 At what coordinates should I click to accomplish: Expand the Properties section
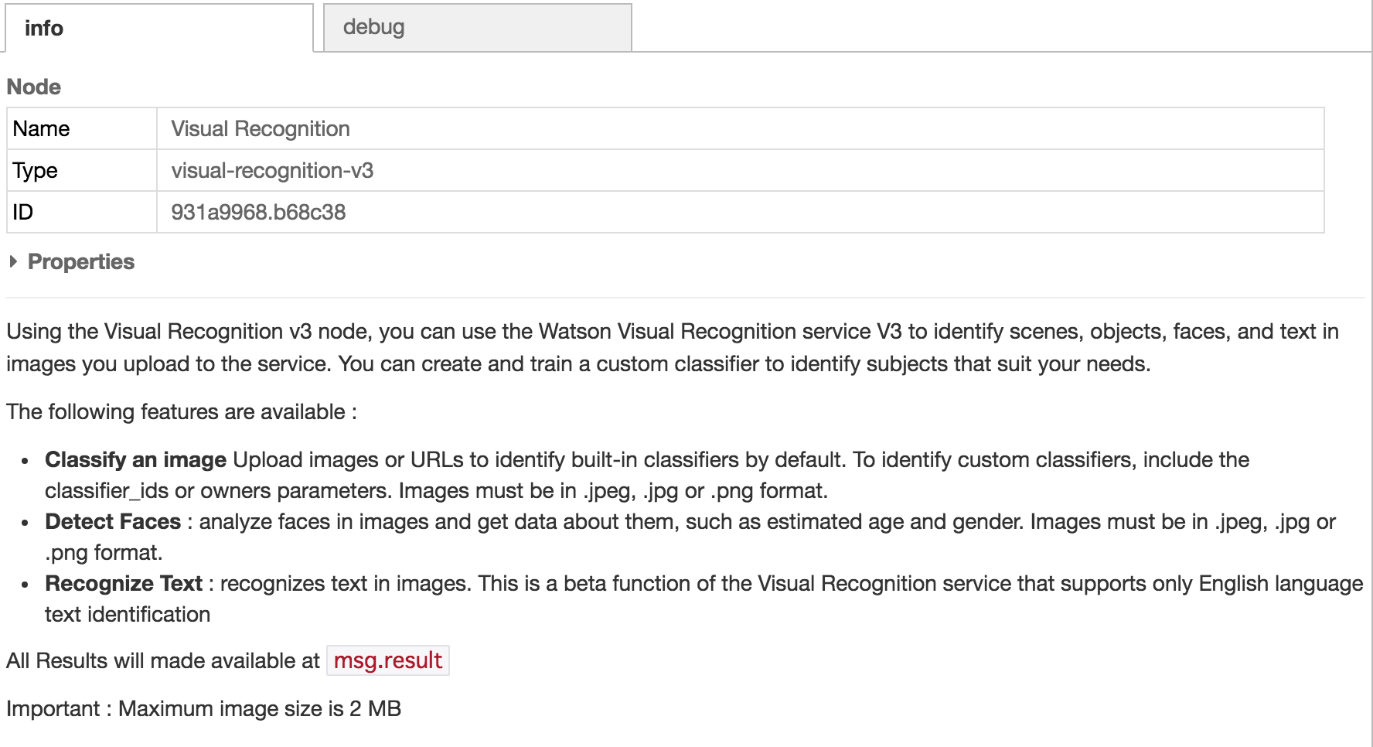(80, 261)
